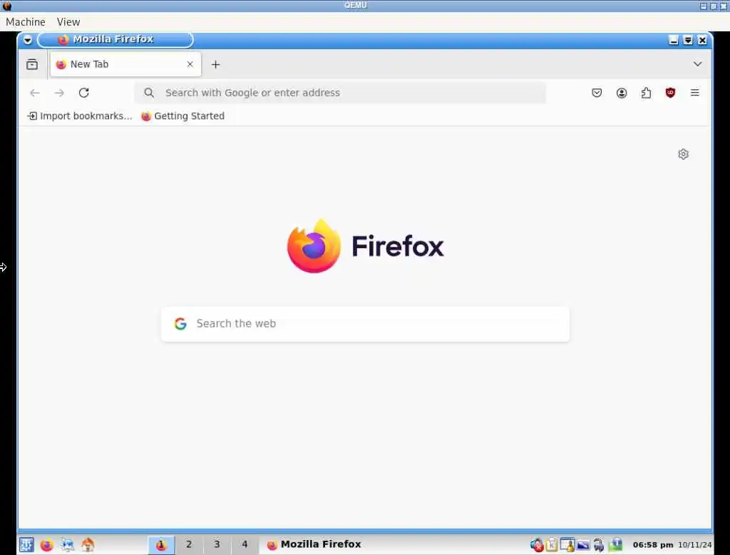Image resolution: width=730 pixels, height=555 pixels.
Task: Go back one page
Action: [x=35, y=93]
